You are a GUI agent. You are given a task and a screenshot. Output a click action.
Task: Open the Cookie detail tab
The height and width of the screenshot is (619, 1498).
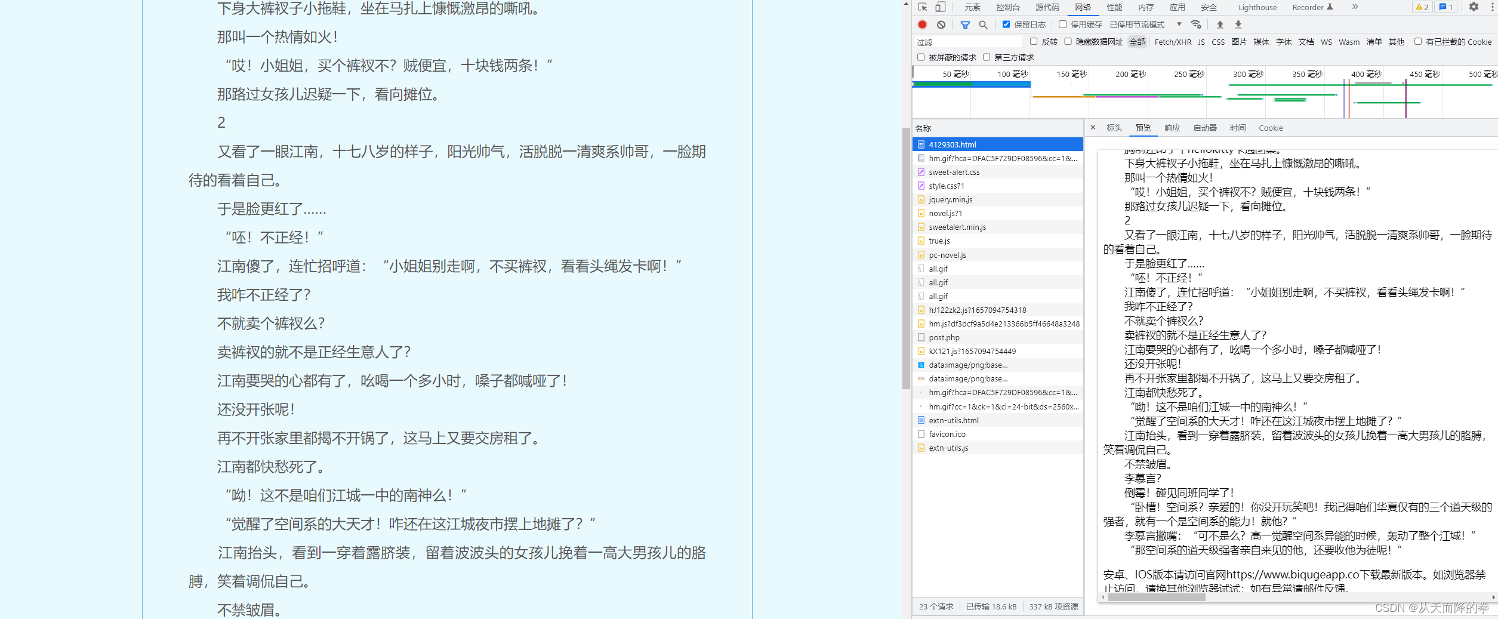pos(1271,128)
